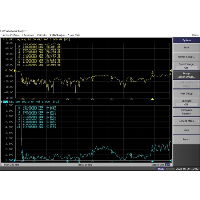Expand the Misc Setup submenu
200x200 pixels.
[x=186, y=93]
